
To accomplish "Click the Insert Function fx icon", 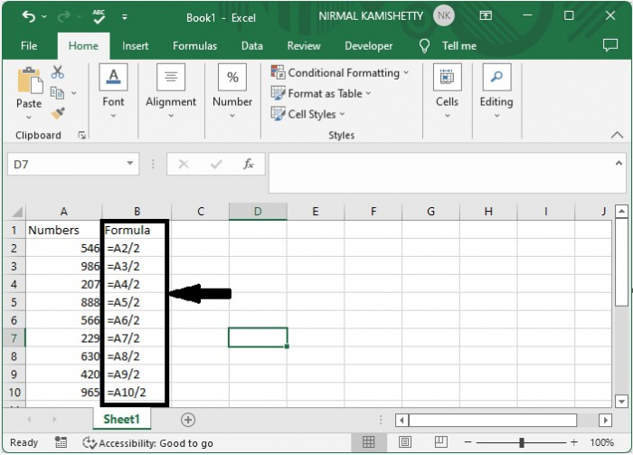I will (x=249, y=164).
